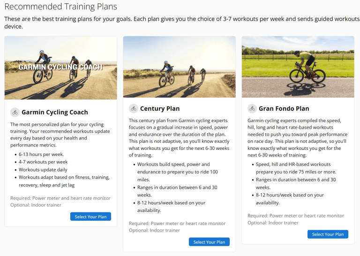This screenshot has width=360, height=256.
Task: Open the Gran Fondo road cyclist photo
Action: (x=298, y=67)
